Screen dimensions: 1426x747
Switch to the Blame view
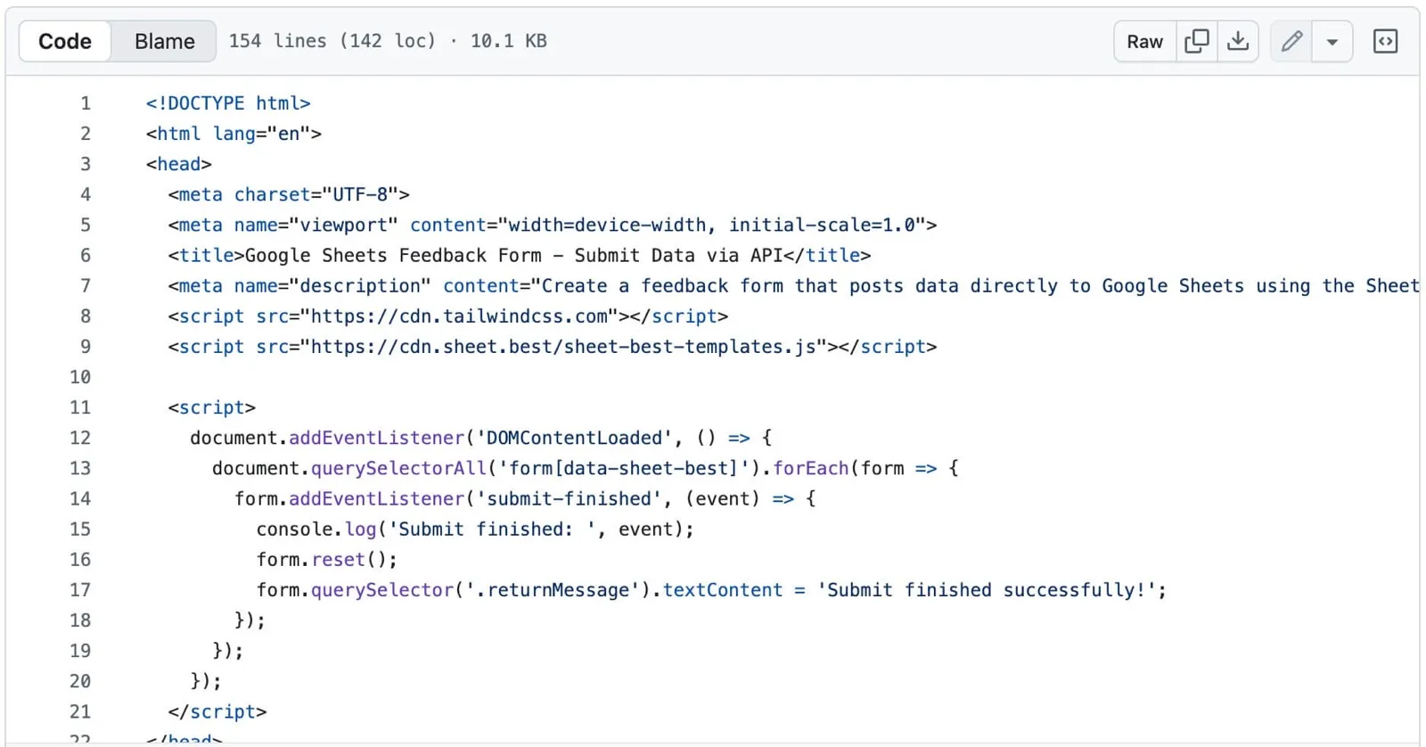click(164, 41)
